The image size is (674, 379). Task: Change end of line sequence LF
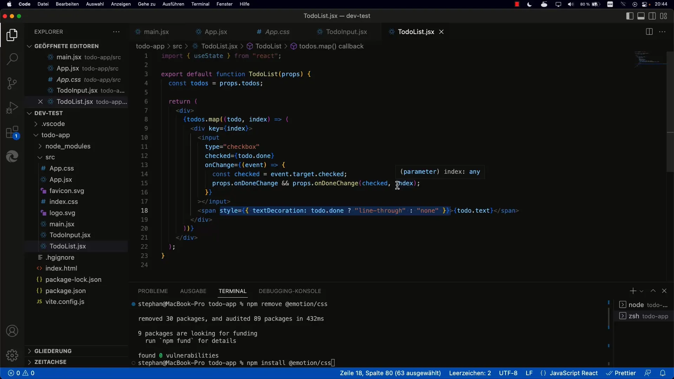click(529, 373)
